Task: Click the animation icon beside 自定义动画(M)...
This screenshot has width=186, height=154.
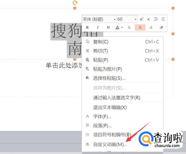Action: 88,144
